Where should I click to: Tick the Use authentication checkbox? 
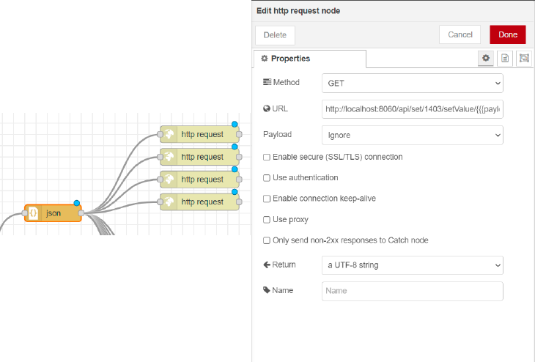click(x=267, y=178)
